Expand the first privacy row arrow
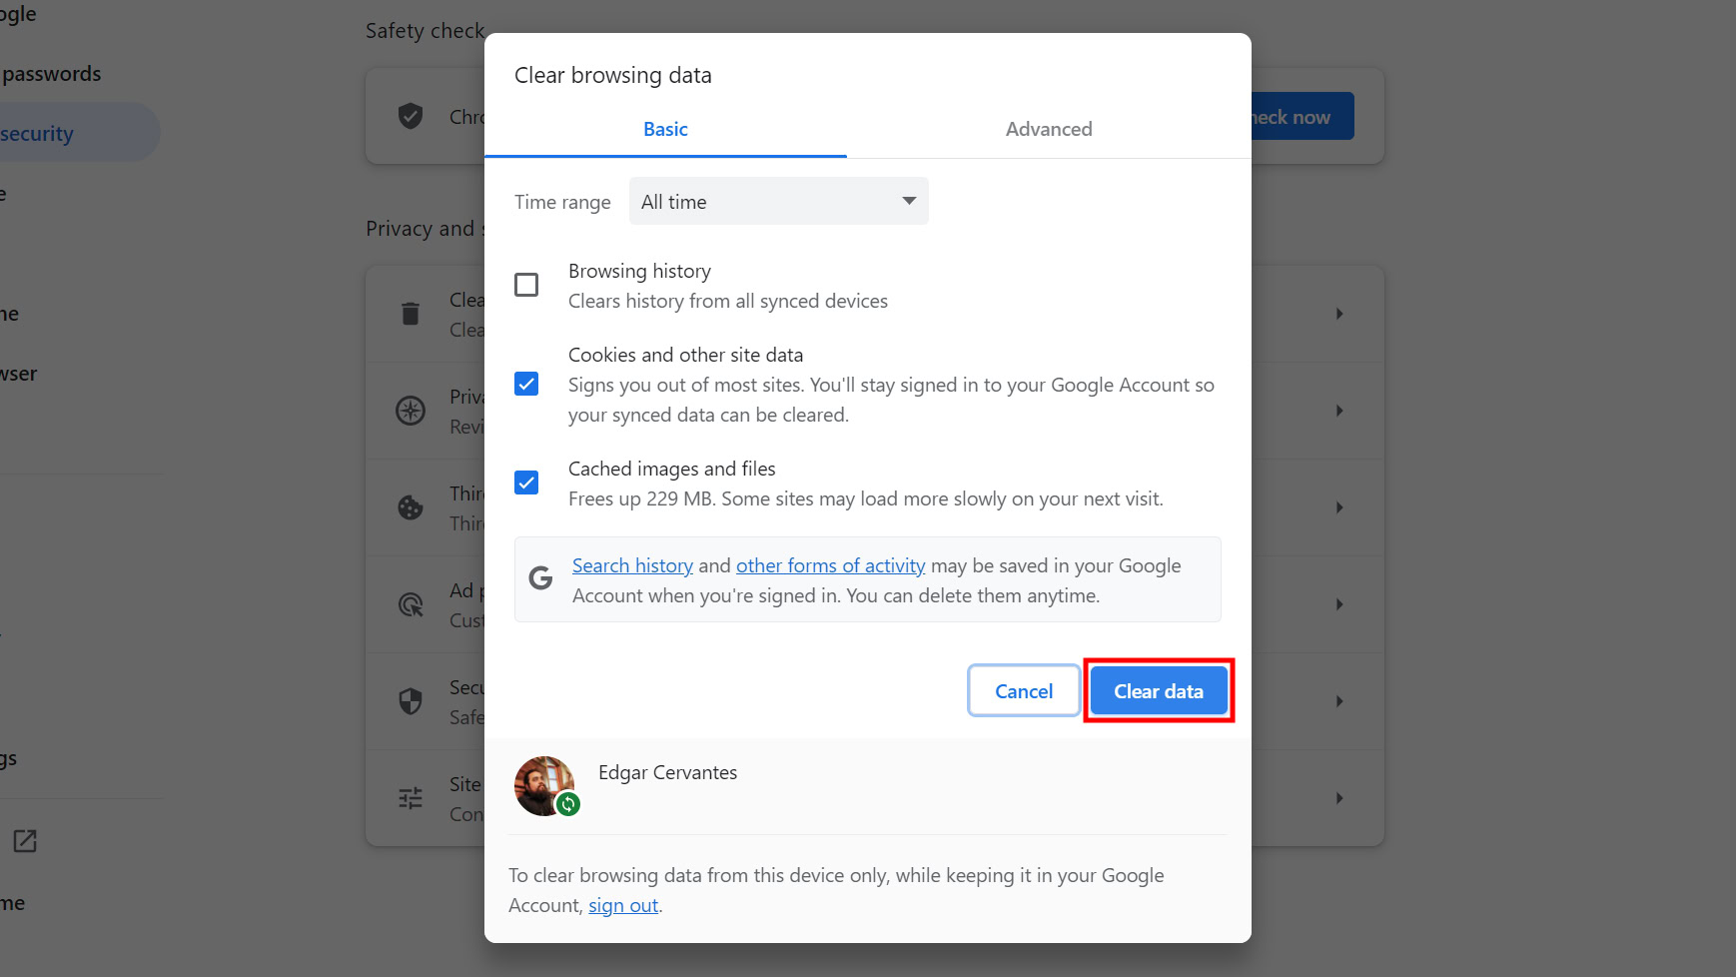The image size is (1736, 977). pyautogui.click(x=1339, y=314)
